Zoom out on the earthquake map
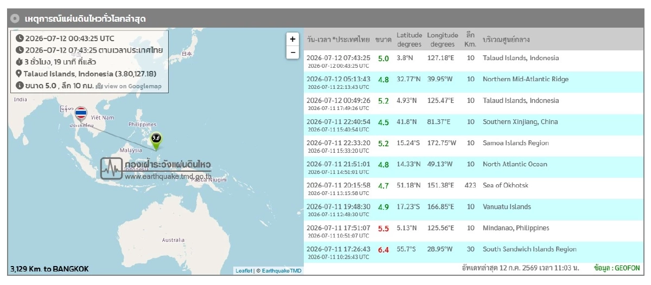 pos(292,52)
